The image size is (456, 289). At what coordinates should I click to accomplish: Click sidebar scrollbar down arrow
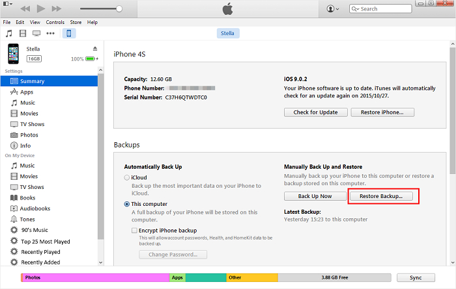[100, 262]
